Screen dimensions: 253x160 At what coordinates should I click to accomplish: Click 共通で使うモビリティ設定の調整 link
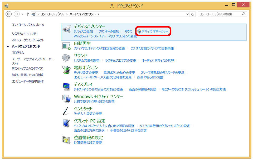[x=94, y=102]
